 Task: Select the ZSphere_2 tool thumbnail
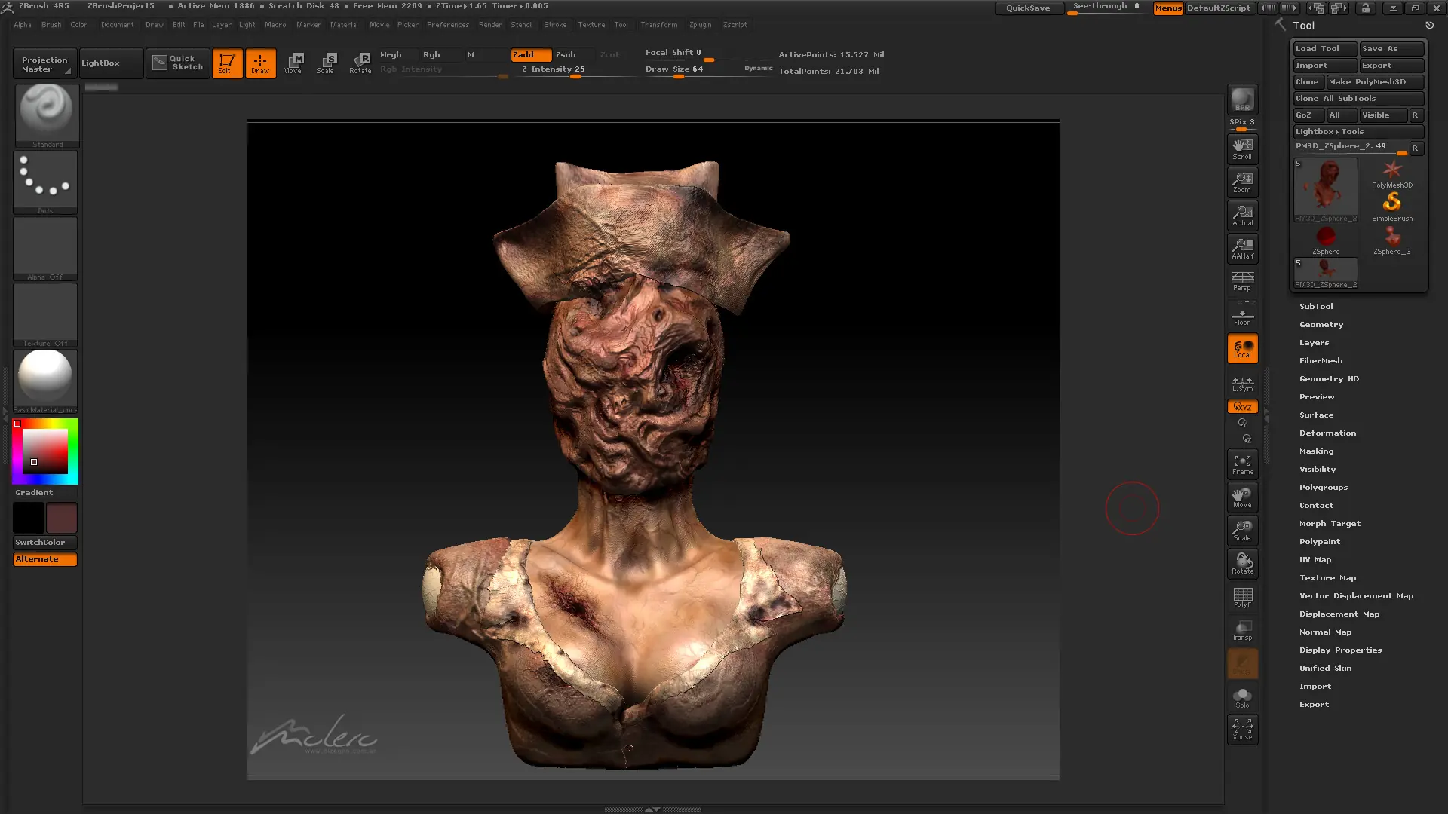(1391, 241)
